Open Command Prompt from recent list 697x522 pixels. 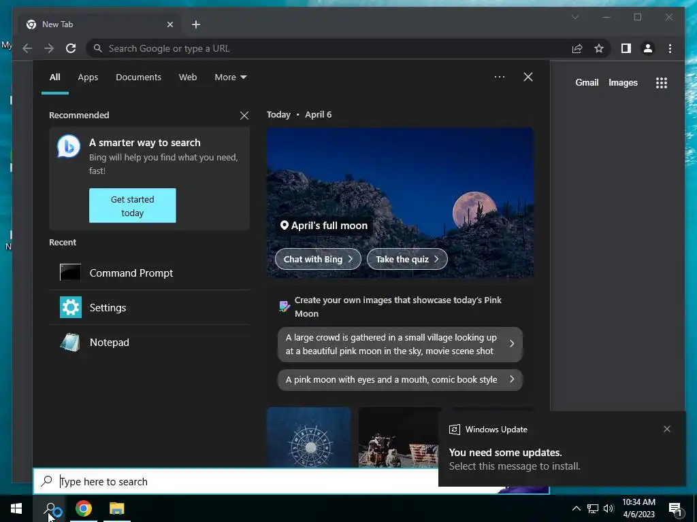click(149, 273)
